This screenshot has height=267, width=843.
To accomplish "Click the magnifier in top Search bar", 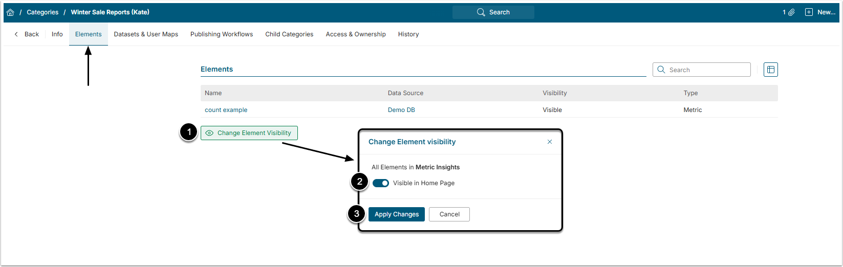I will click(x=481, y=12).
